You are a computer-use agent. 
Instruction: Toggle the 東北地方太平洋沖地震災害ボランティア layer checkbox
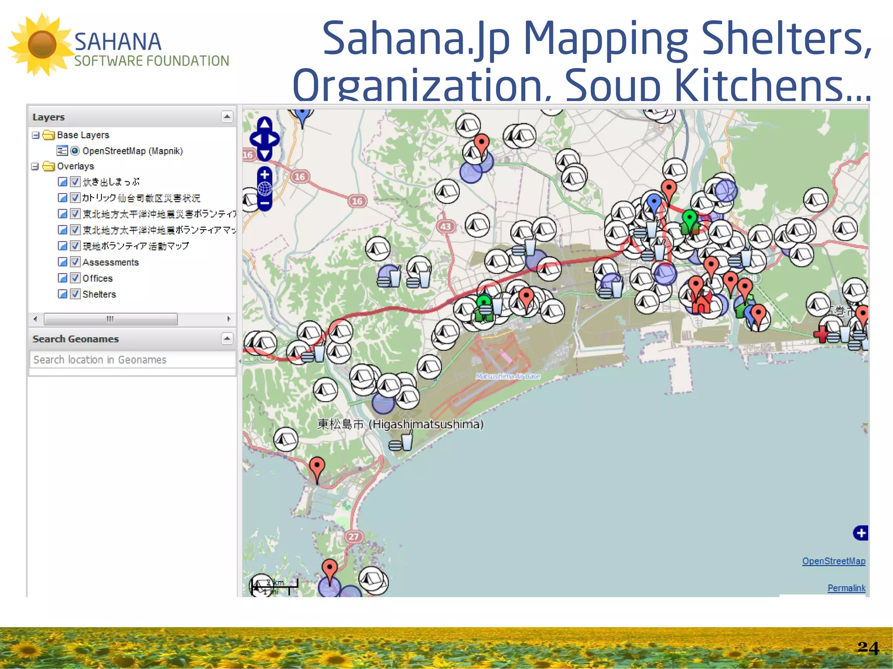coord(75,214)
